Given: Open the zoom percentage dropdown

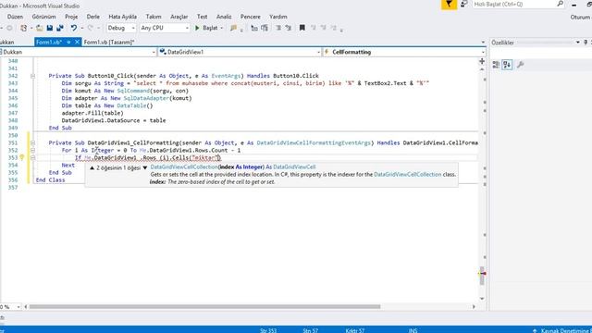Looking at the screenshot, I should pyautogui.click(x=18, y=307).
